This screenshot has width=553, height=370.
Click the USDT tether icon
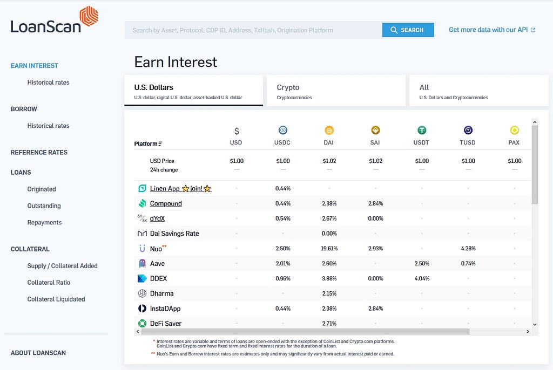coord(422,130)
